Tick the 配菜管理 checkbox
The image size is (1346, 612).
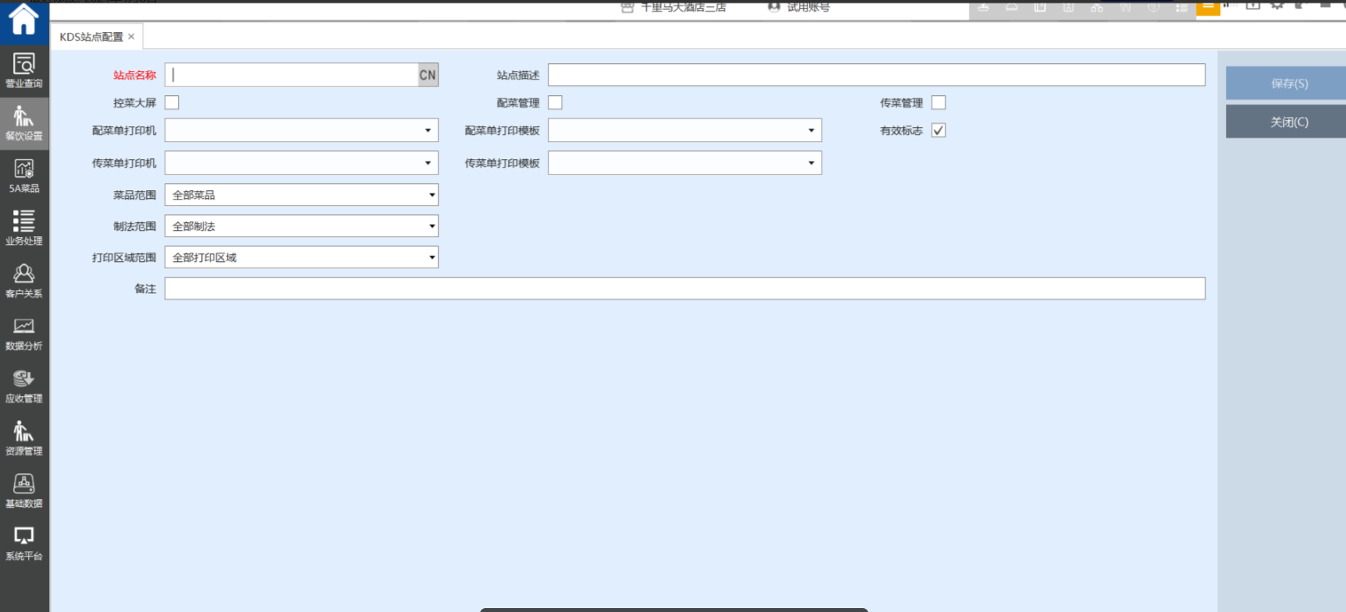point(555,103)
